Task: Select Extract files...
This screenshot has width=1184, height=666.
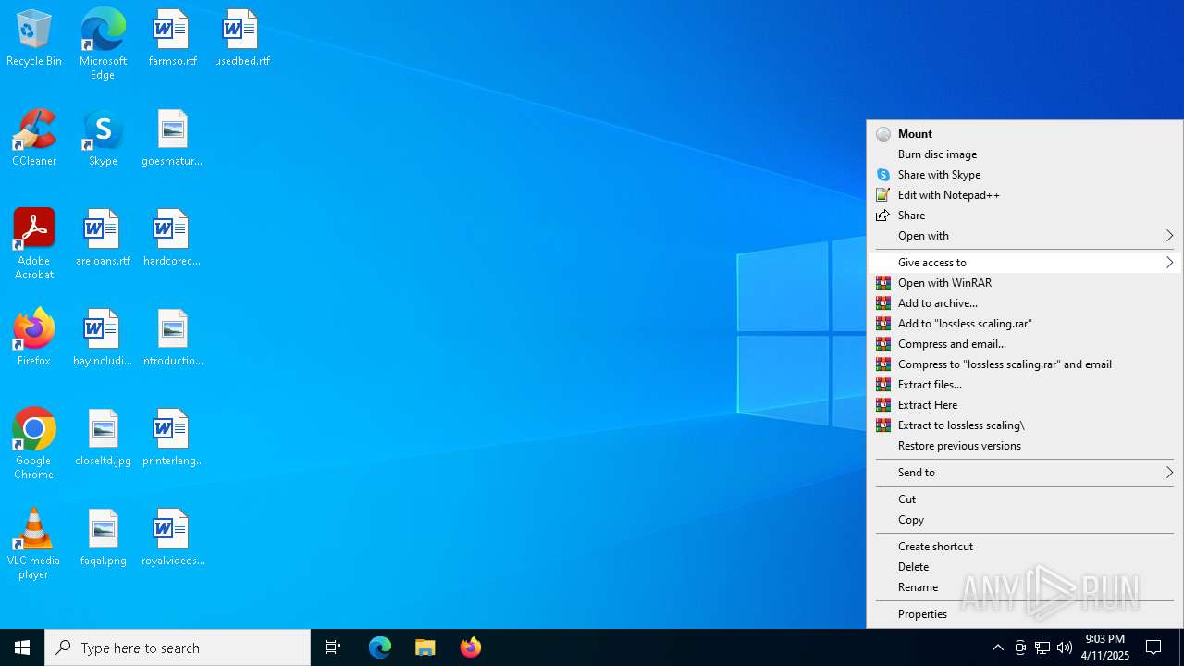Action: tap(1025, 385)
